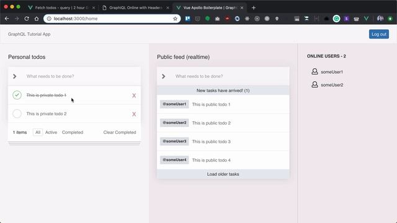
Task: Open the Trello extension
Action: coord(187,19)
